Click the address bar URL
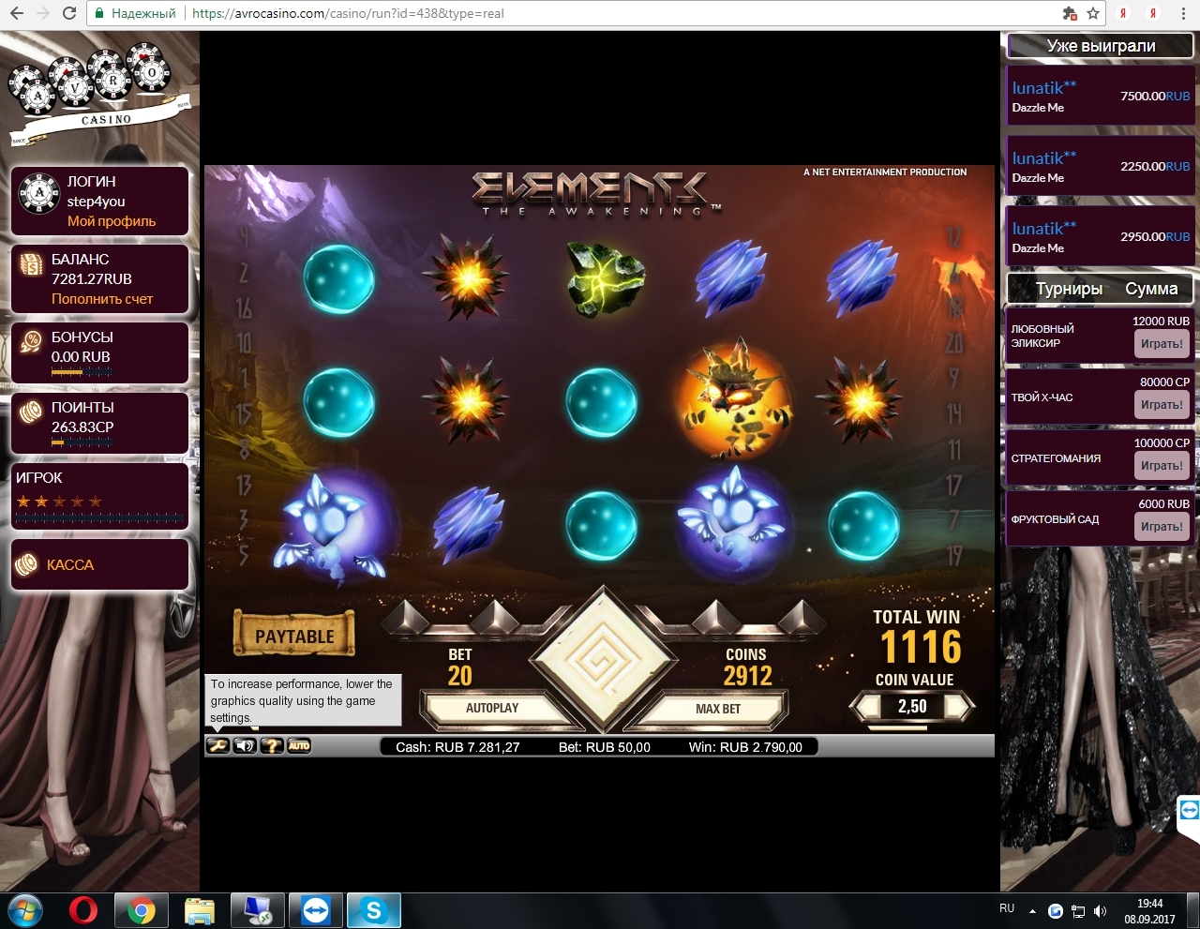This screenshot has height=929, width=1200. [x=348, y=13]
